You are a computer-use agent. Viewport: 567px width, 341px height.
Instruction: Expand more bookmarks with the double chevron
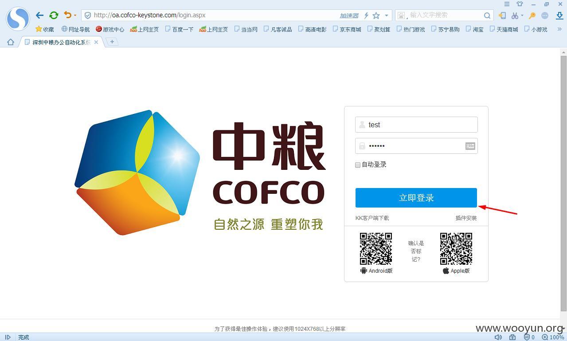[x=559, y=29]
